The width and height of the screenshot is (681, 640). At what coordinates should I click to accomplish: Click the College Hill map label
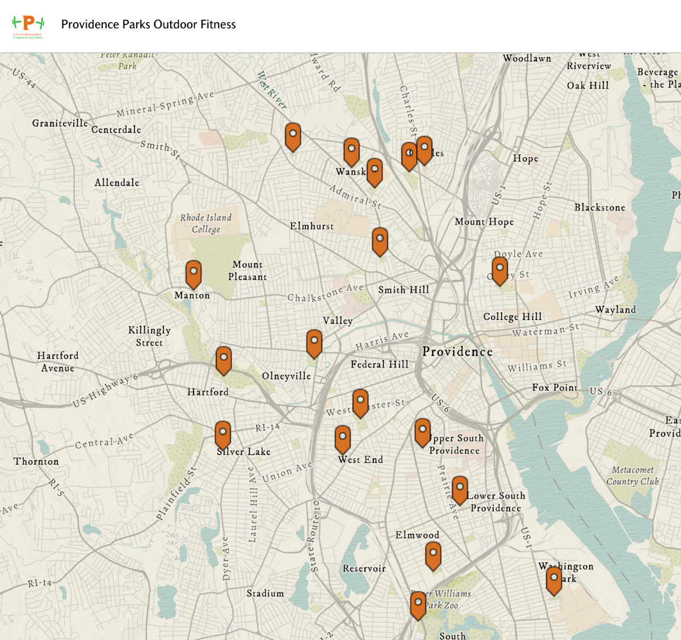pos(512,317)
